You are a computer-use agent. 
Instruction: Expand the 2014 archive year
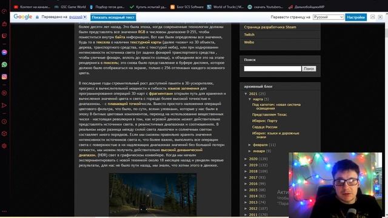pos(246,196)
